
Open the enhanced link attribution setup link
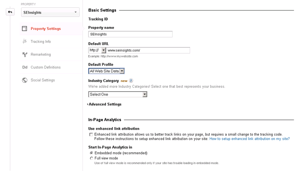249,139
